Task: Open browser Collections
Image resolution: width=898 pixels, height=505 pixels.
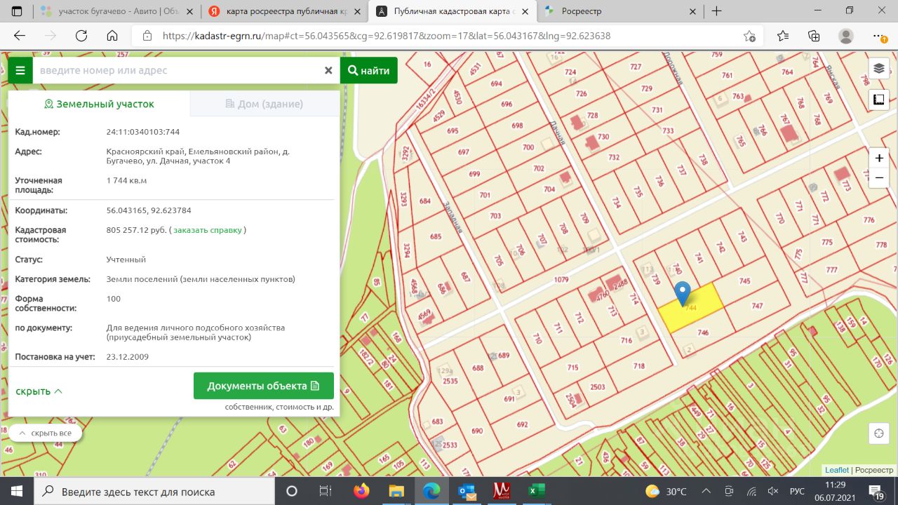Action: (x=815, y=36)
